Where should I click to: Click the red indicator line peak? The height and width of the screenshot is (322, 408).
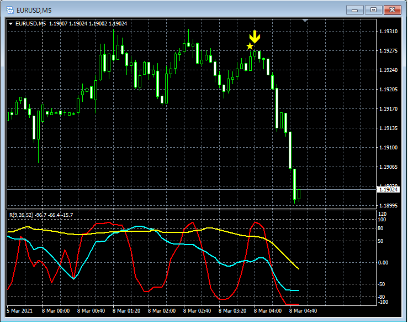(255, 222)
